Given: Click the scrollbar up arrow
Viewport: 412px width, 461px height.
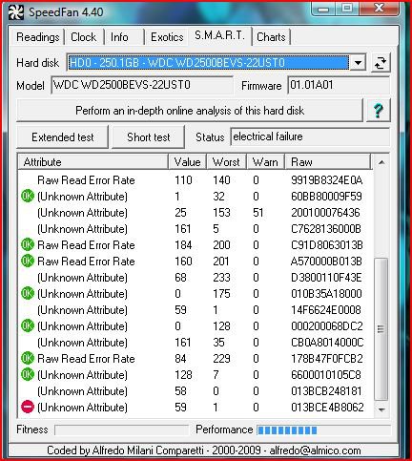Looking at the screenshot, I should tap(381, 162).
